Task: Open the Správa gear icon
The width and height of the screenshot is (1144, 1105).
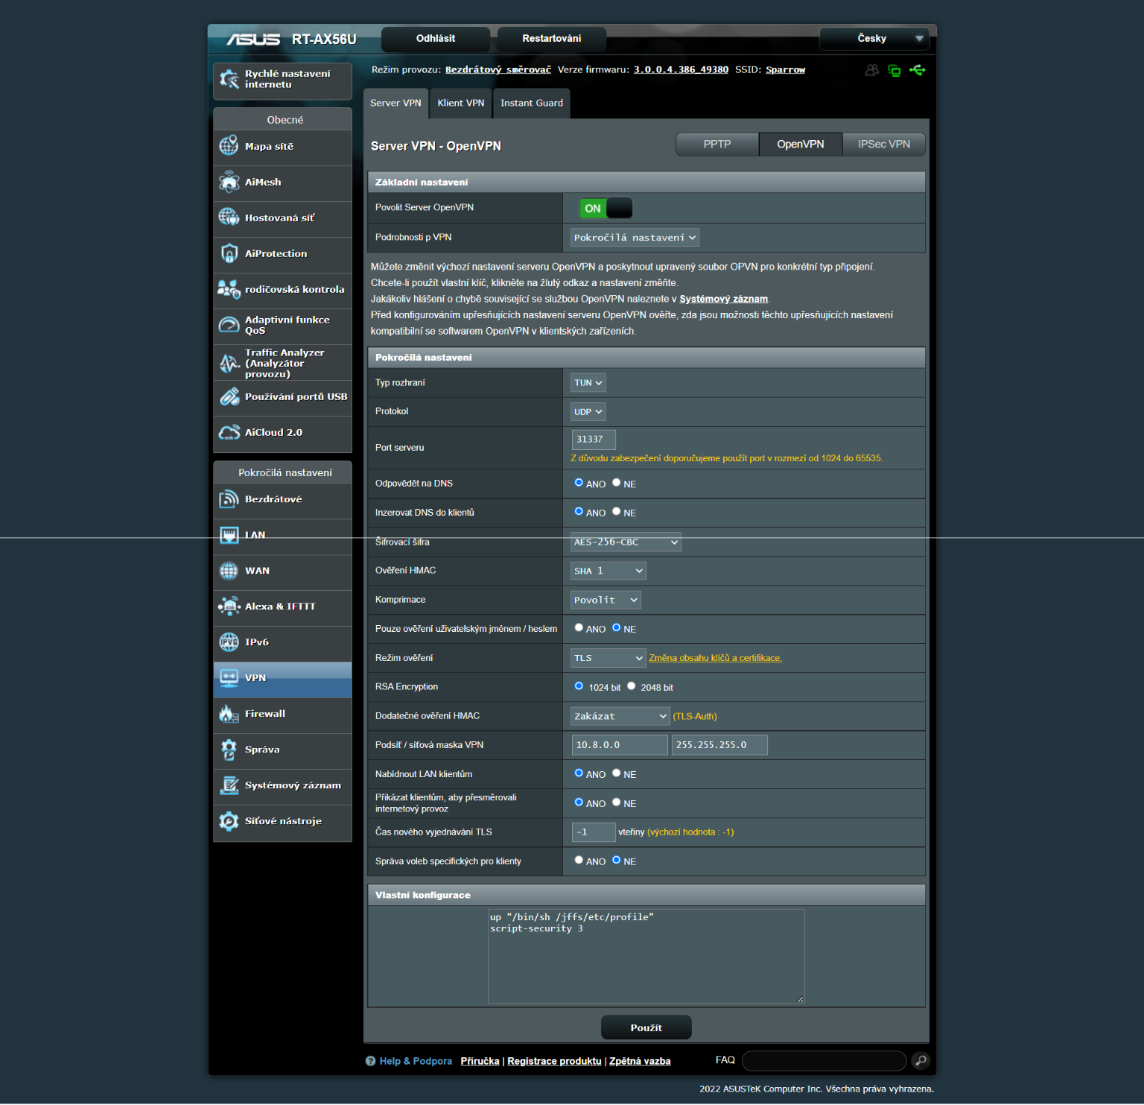Action: (x=229, y=750)
